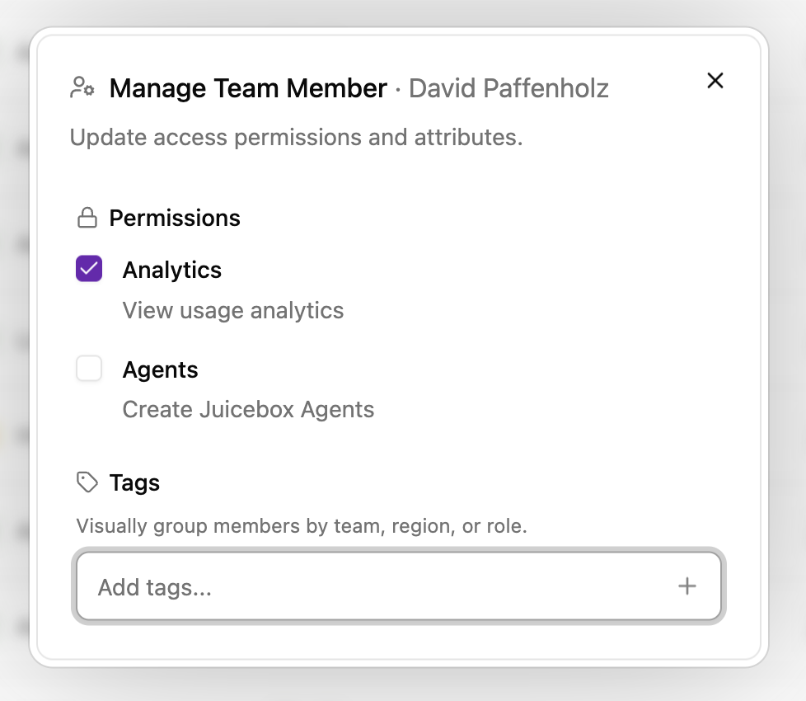806x701 pixels.
Task: Click the 'Create Juicebox Agents' description
Action: (x=248, y=409)
